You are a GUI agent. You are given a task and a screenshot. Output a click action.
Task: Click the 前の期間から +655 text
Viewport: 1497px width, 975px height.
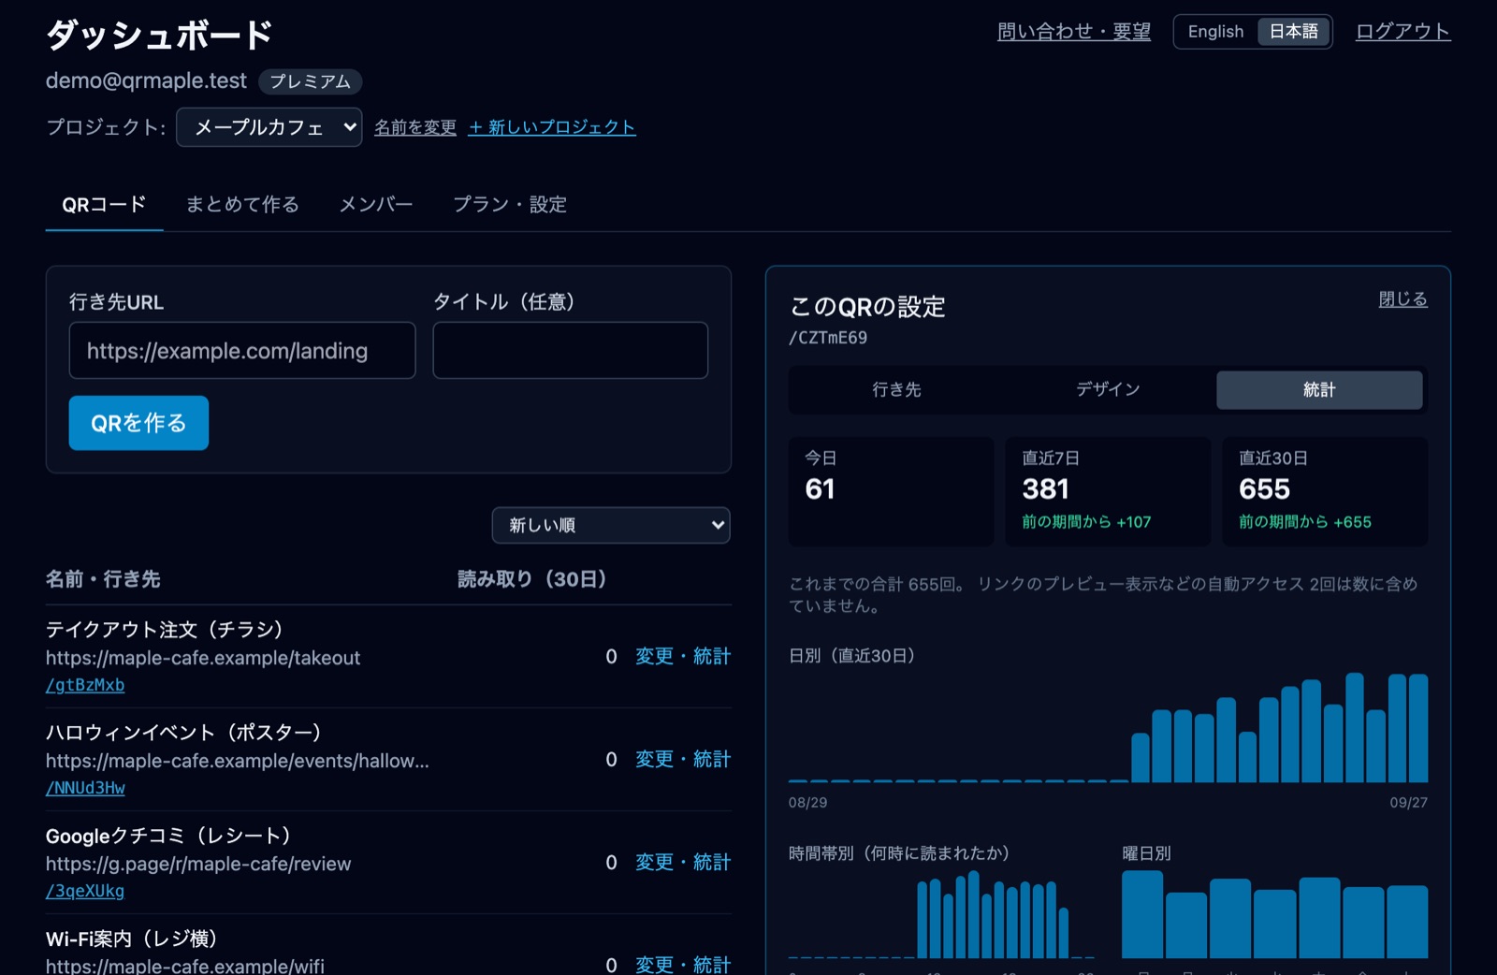pos(1305,522)
